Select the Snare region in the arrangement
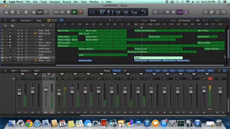The image size is (230, 129). pyautogui.click(x=158, y=58)
